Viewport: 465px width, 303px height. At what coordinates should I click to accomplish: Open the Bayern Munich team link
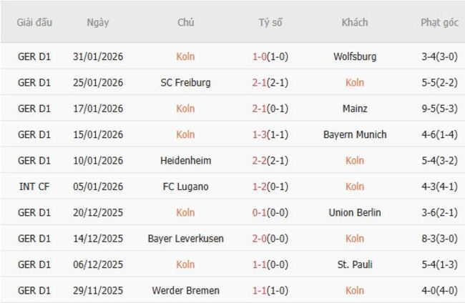355,134
